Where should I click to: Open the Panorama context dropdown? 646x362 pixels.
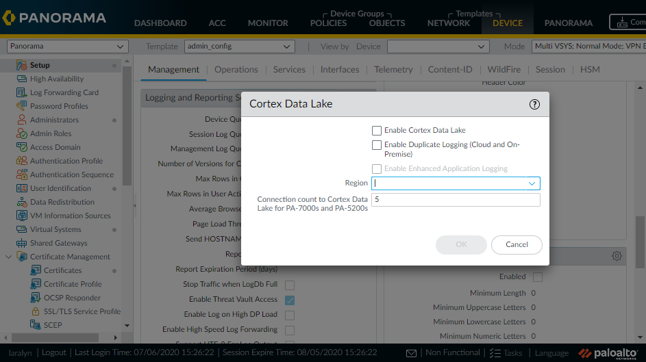click(67, 47)
